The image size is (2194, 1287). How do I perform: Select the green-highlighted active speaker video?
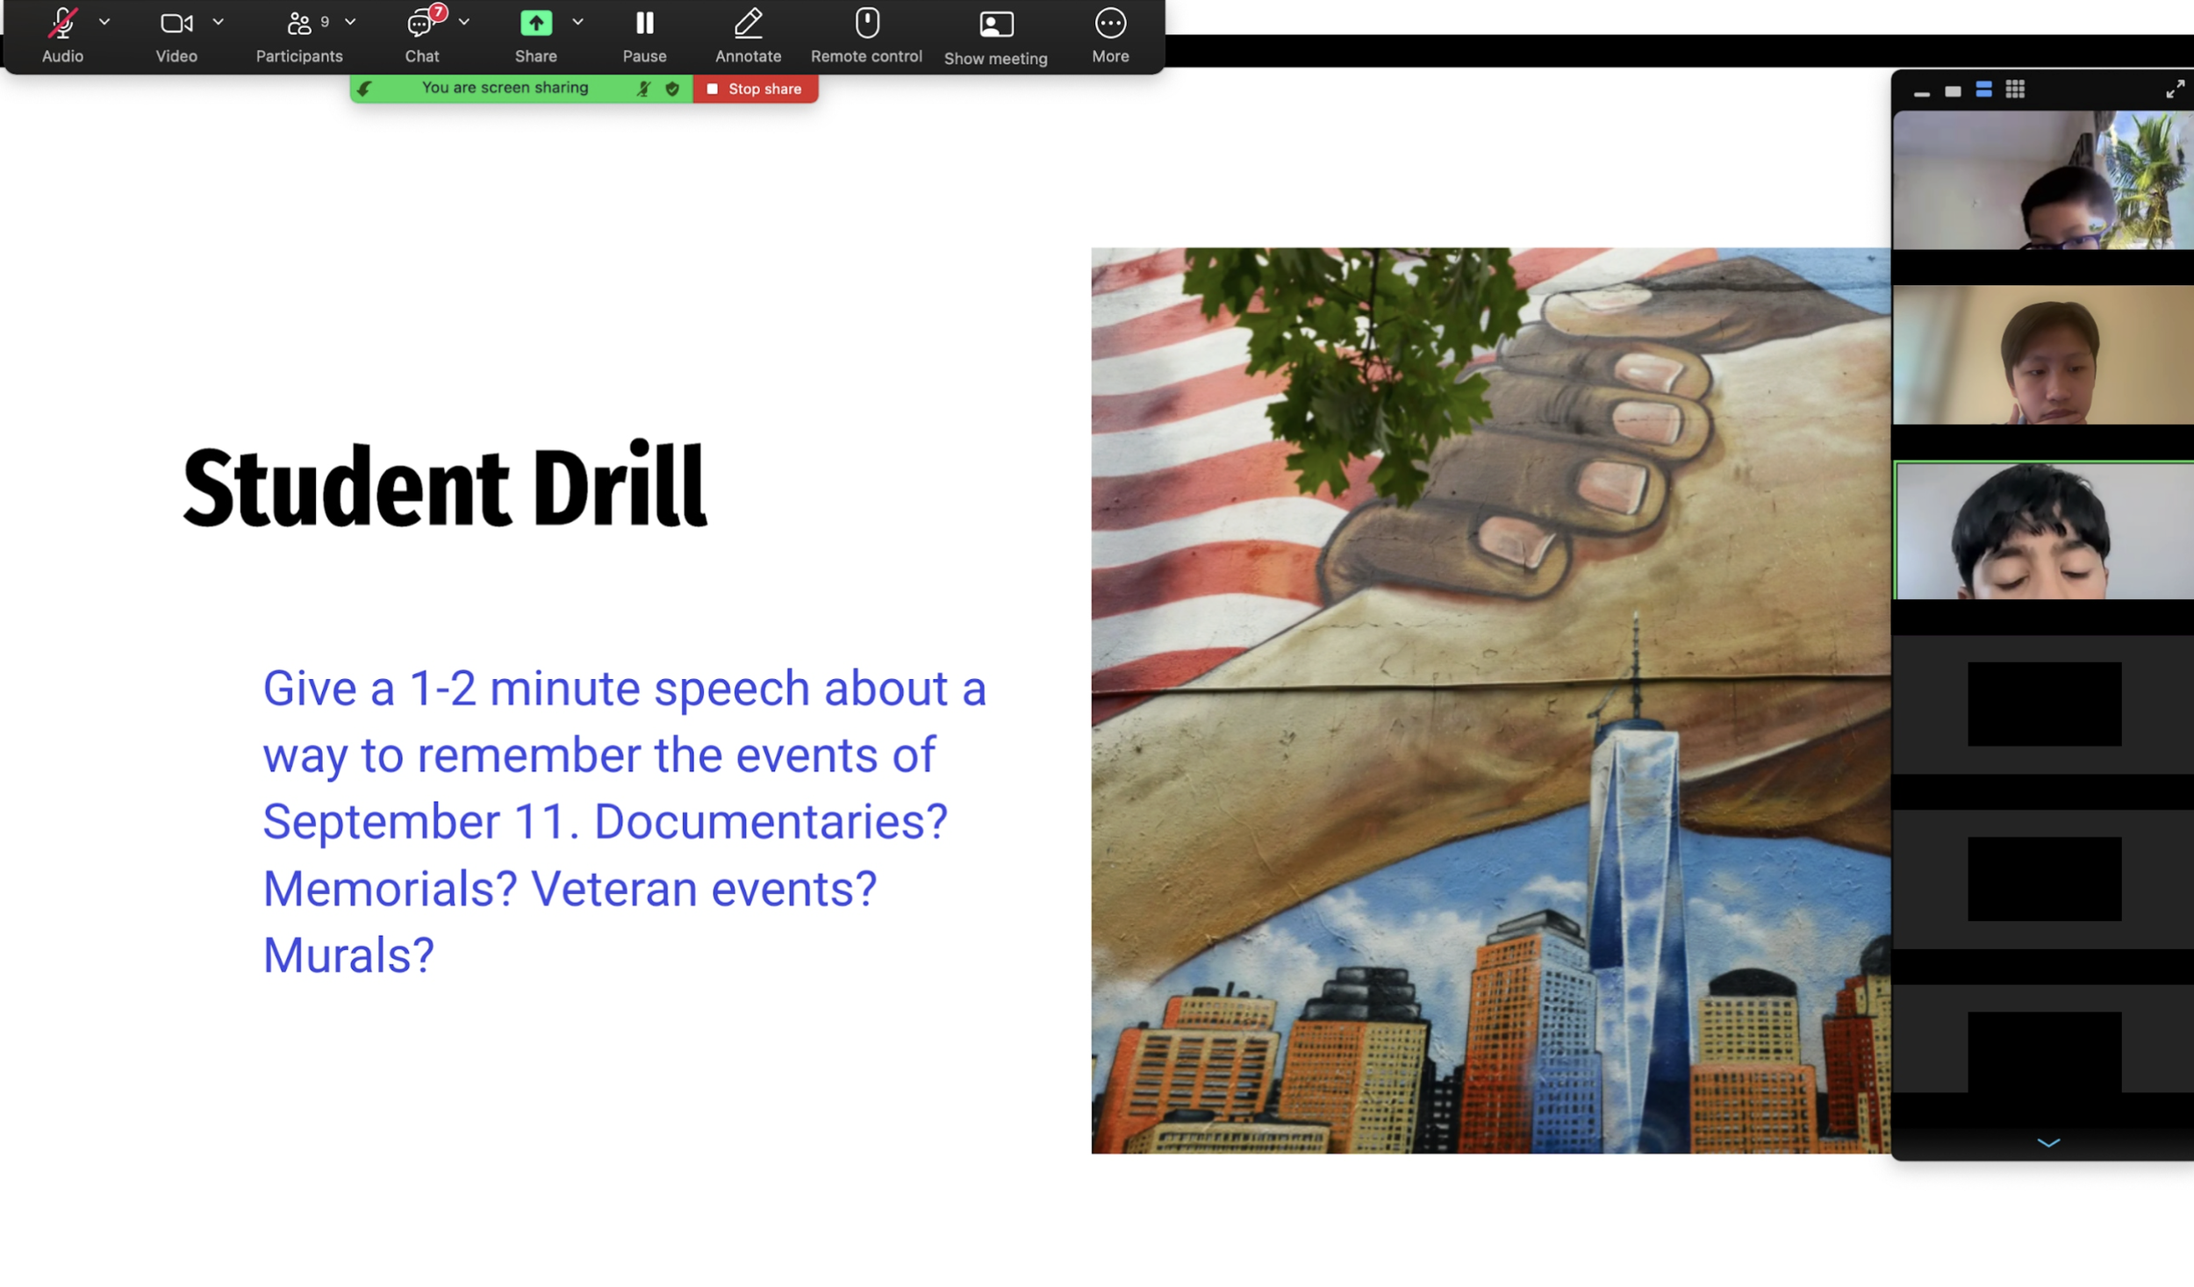tap(2043, 532)
